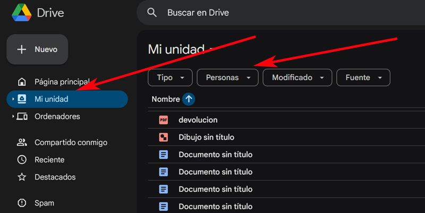This screenshot has width=425, height=213.
Task: Click the Spam warning icon
Action: tap(22, 203)
